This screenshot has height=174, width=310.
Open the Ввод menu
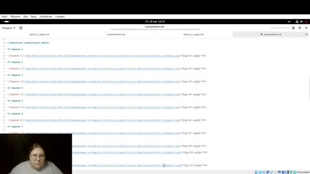[x=33, y=16]
